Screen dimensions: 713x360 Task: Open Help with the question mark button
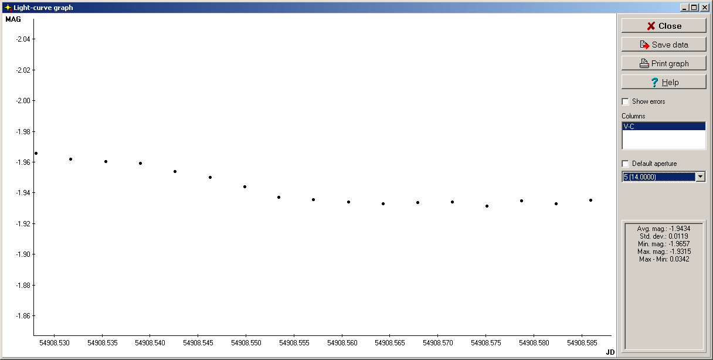click(664, 82)
